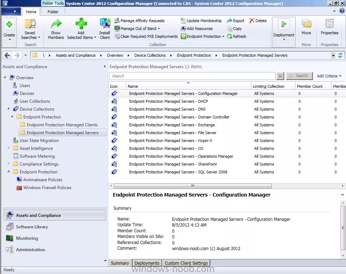Click the Forward navigation arrow

[x=17, y=55]
